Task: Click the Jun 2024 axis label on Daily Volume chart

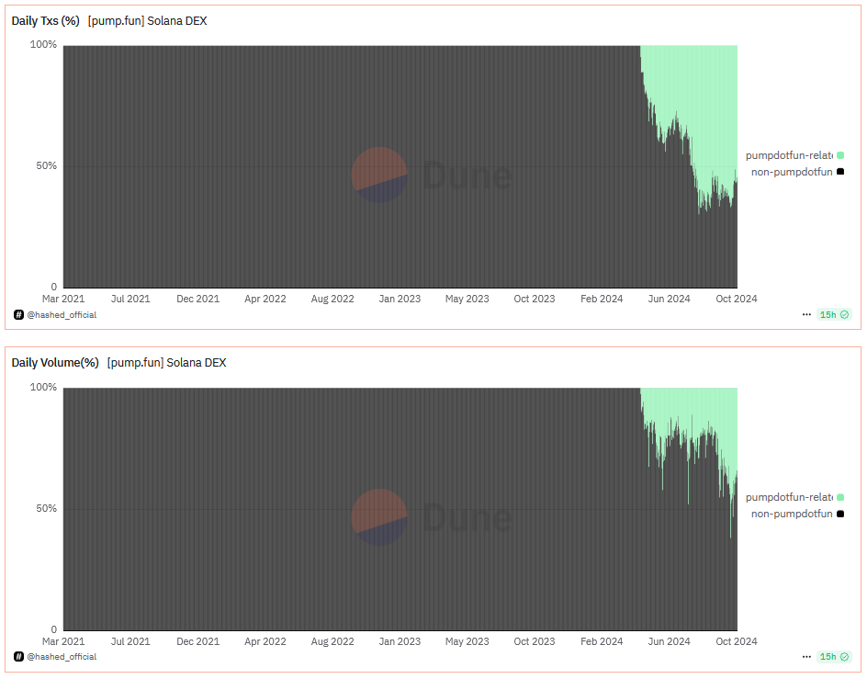Action: [x=669, y=641]
